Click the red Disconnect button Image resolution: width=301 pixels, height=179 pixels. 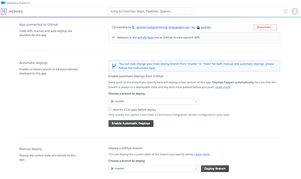click(265, 27)
